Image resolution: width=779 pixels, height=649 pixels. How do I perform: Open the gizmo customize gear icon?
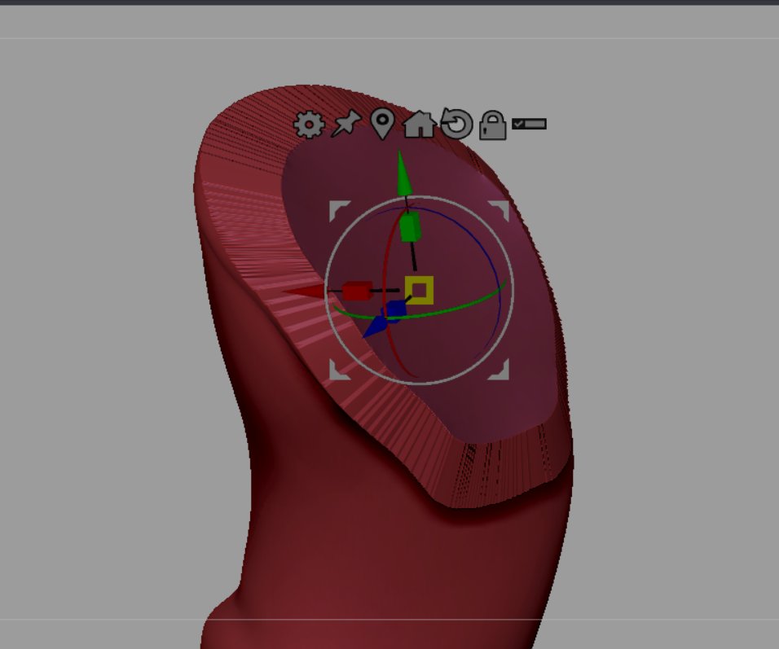pyautogui.click(x=309, y=124)
